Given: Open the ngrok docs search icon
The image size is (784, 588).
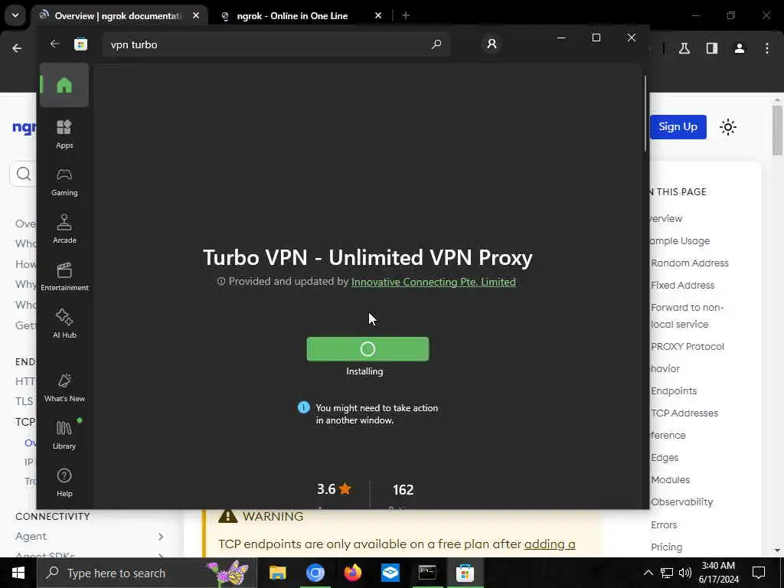Looking at the screenshot, I should pos(23,174).
